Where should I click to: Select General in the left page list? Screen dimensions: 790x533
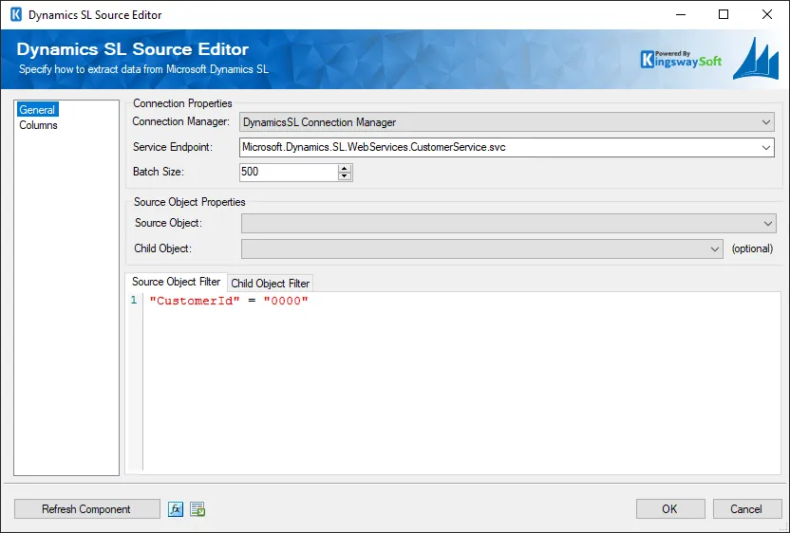point(37,110)
